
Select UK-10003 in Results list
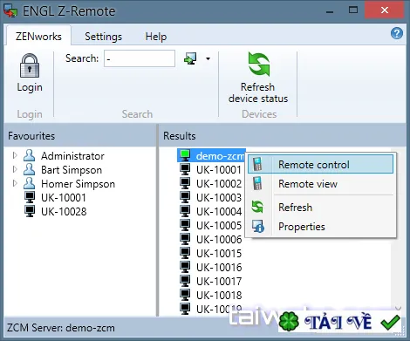pos(219,198)
